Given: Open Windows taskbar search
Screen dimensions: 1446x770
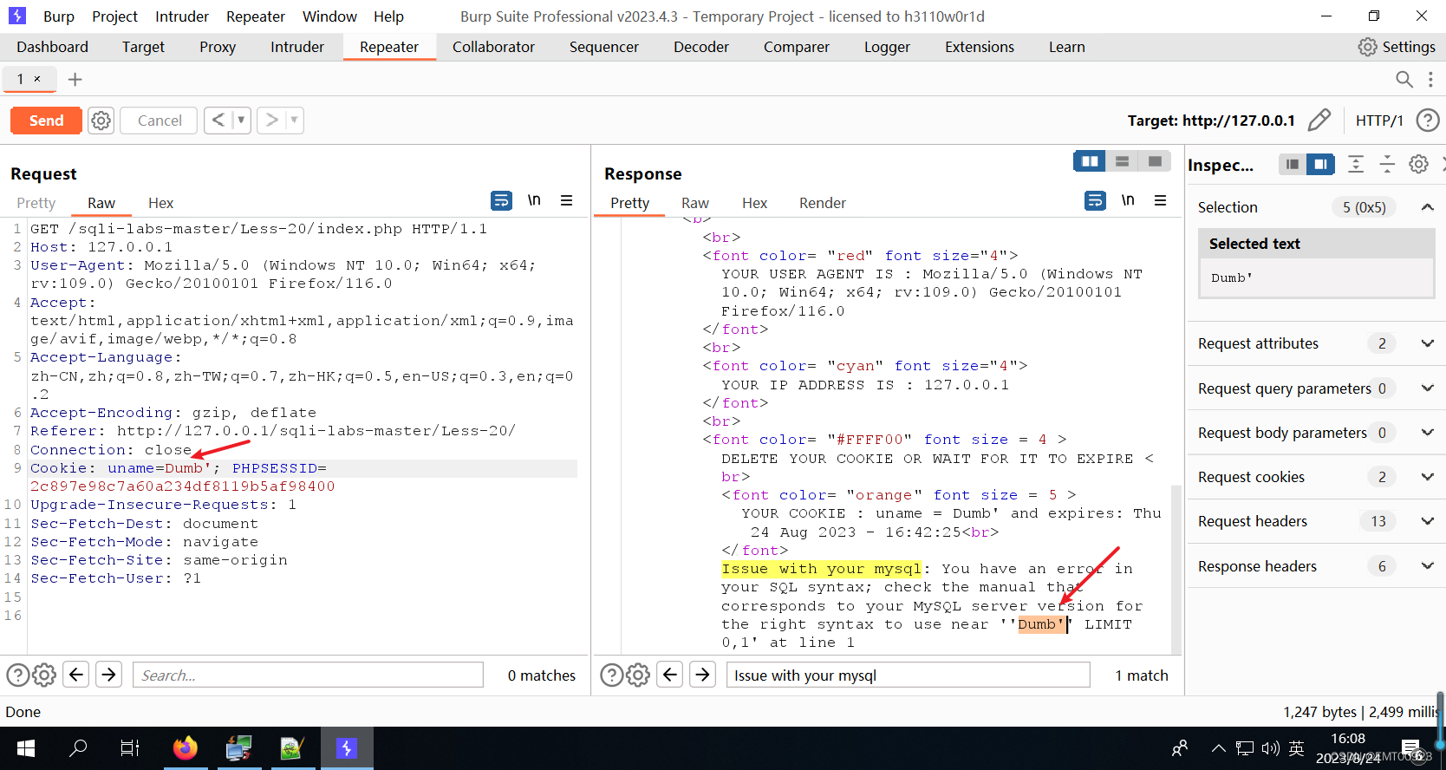Looking at the screenshot, I should [x=78, y=747].
